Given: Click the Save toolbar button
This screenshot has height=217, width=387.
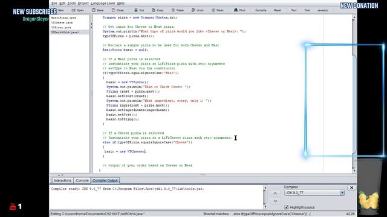Looking at the screenshot, I should [98, 10].
